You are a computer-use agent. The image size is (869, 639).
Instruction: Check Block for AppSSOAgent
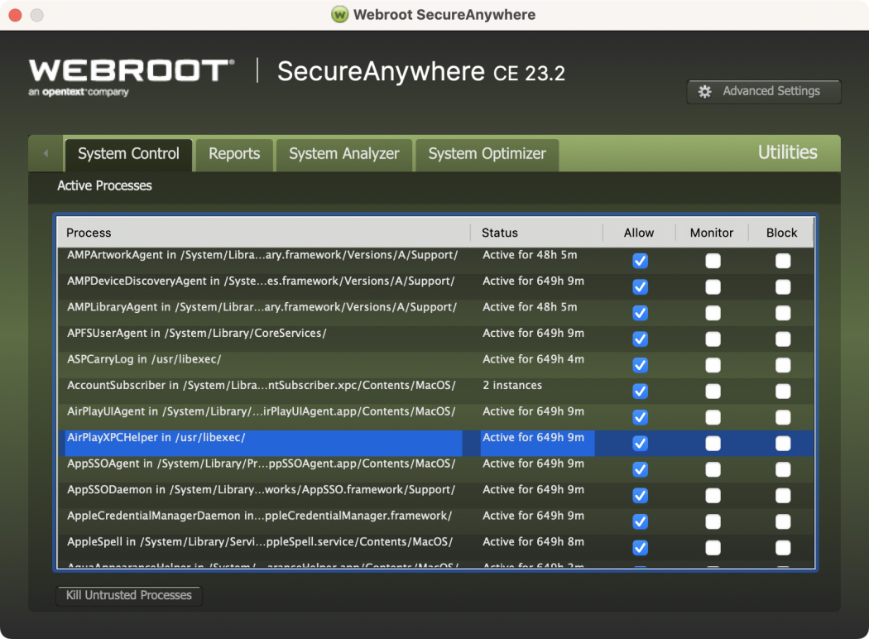[783, 469]
